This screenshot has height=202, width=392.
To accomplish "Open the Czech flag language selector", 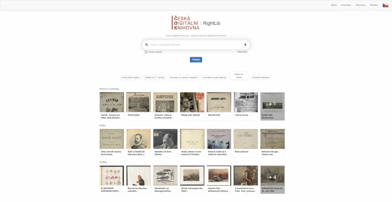I will (x=385, y=5).
